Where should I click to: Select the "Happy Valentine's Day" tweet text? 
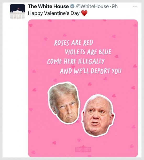click(54, 13)
